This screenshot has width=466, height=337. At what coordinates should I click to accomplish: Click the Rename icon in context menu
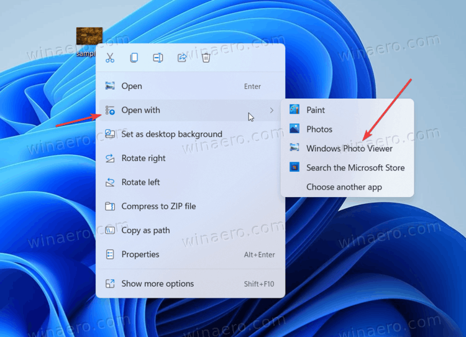coord(158,58)
